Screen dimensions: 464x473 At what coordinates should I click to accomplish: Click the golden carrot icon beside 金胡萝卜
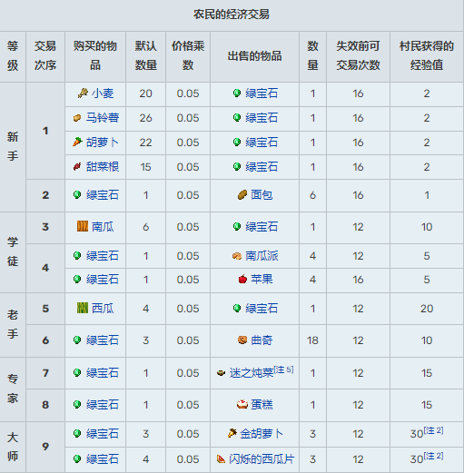tap(232, 433)
